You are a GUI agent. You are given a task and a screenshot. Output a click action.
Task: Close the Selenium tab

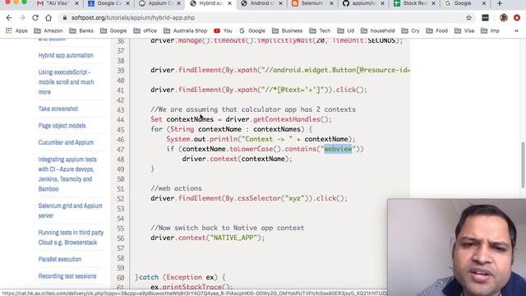(x=331, y=3)
